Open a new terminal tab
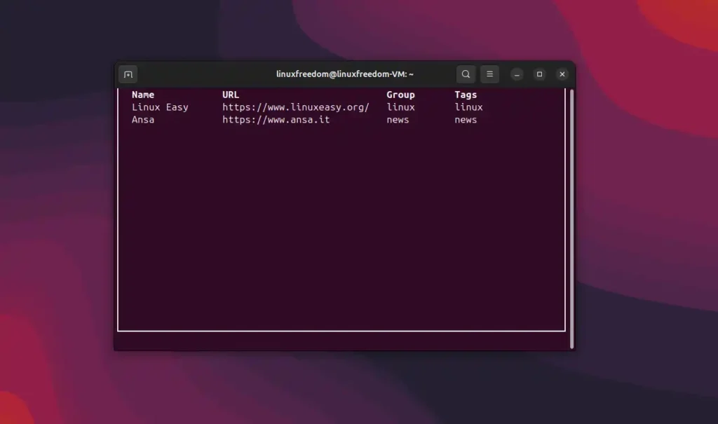This screenshot has height=424, width=718. tap(128, 74)
